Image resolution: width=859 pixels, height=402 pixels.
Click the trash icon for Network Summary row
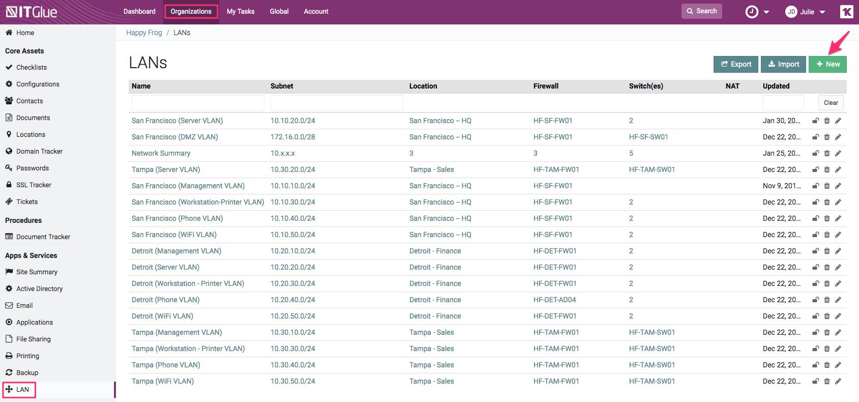point(826,153)
